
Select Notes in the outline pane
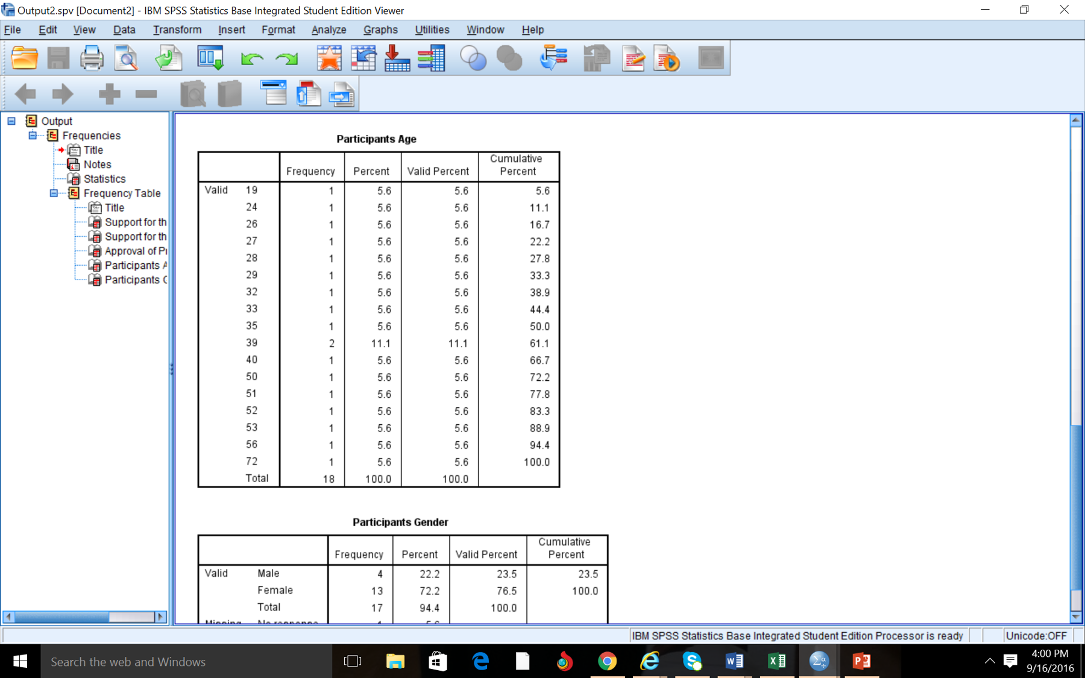pos(98,164)
